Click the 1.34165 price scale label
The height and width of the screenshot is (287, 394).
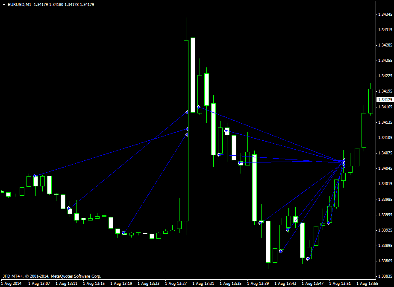(x=385, y=107)
